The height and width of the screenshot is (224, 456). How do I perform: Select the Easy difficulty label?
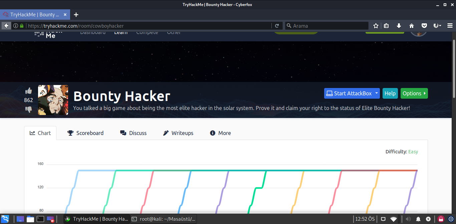coord(413,152)
